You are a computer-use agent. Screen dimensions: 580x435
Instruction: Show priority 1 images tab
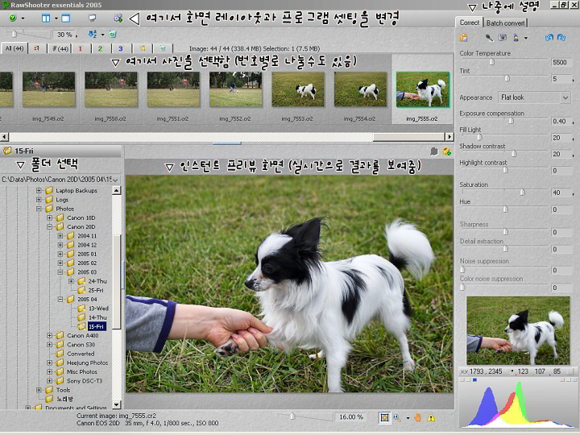(x=80, y=48)
